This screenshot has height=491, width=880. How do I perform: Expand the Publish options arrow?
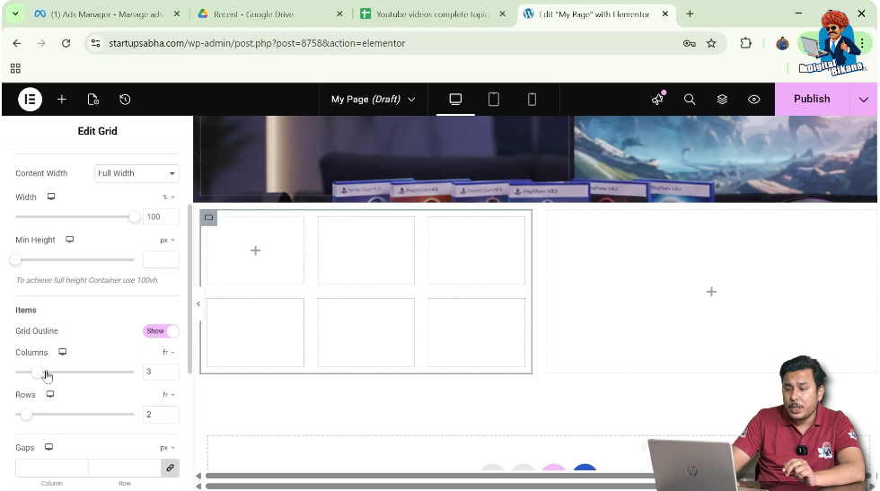point(864,100)
